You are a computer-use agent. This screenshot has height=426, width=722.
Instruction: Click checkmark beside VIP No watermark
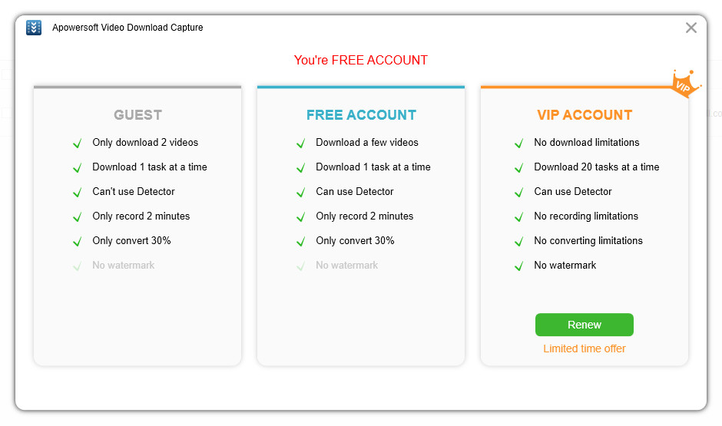click(519, 266)
